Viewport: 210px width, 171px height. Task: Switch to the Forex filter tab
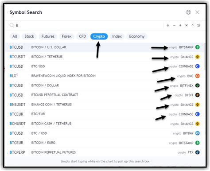pyautogui.click(x=66, y=36)
